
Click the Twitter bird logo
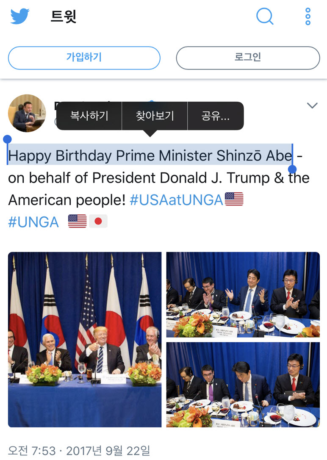20,17
